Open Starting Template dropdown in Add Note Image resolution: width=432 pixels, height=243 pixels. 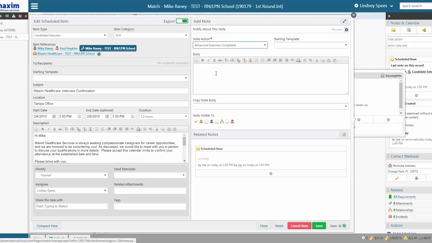311,45
